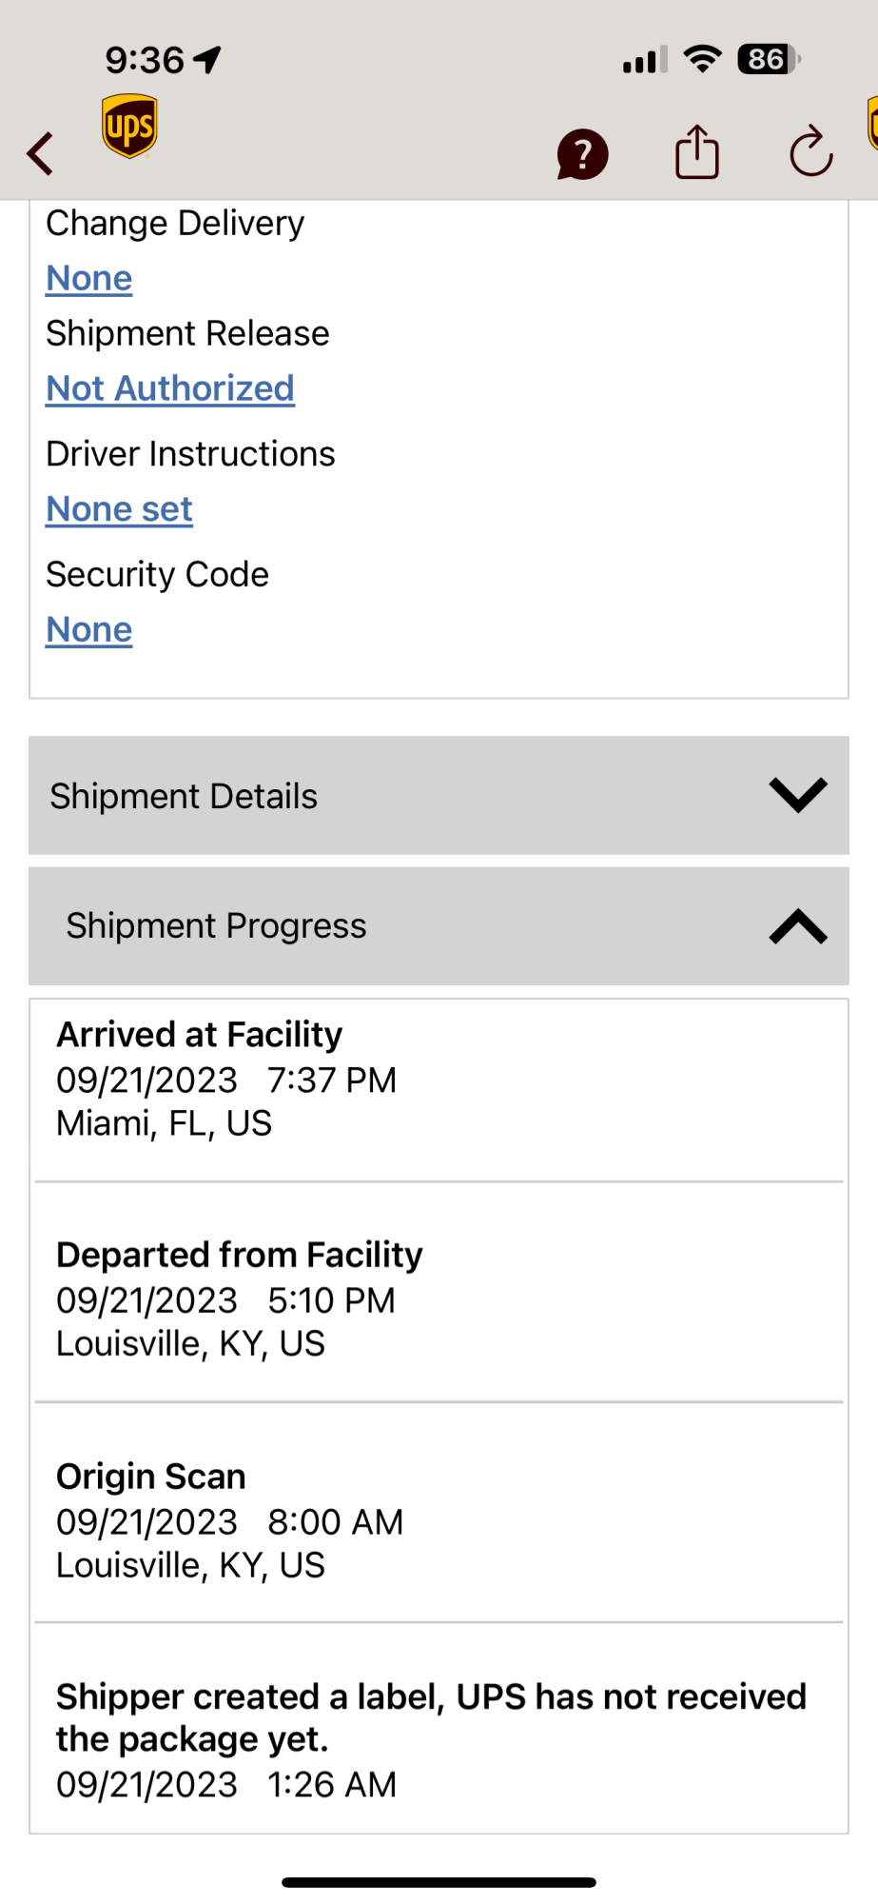
Task: Tap the UPS shield logo
Action: pos(129,126)
